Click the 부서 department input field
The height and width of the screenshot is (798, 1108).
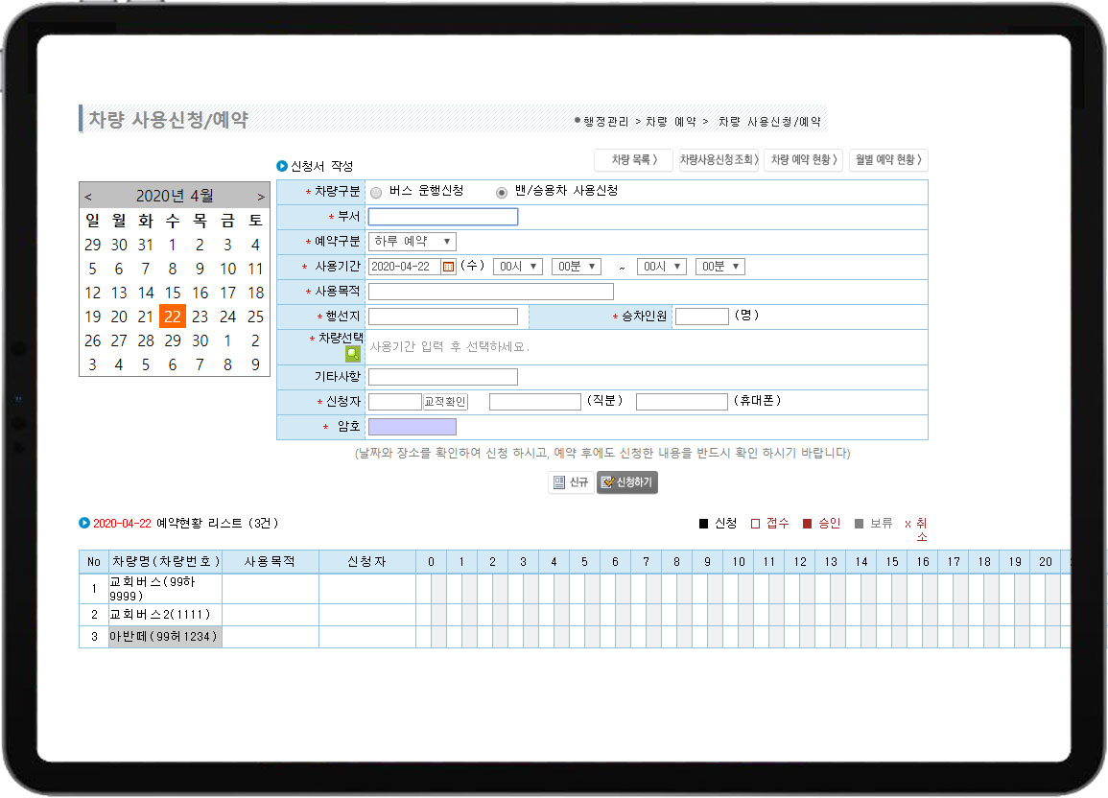(443, 217)
